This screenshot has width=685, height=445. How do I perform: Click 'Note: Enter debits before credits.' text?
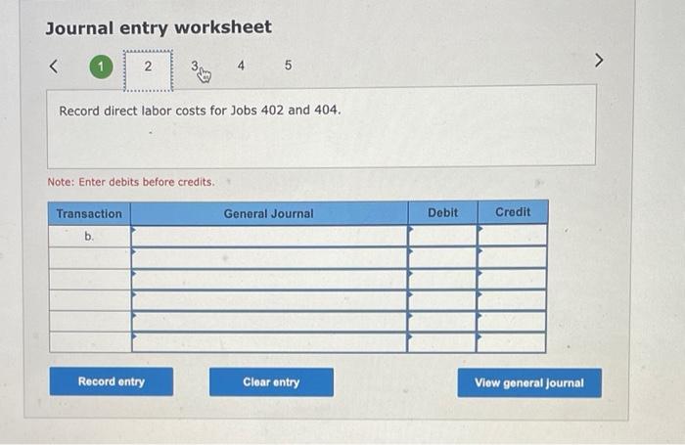(x=131, y=182)
